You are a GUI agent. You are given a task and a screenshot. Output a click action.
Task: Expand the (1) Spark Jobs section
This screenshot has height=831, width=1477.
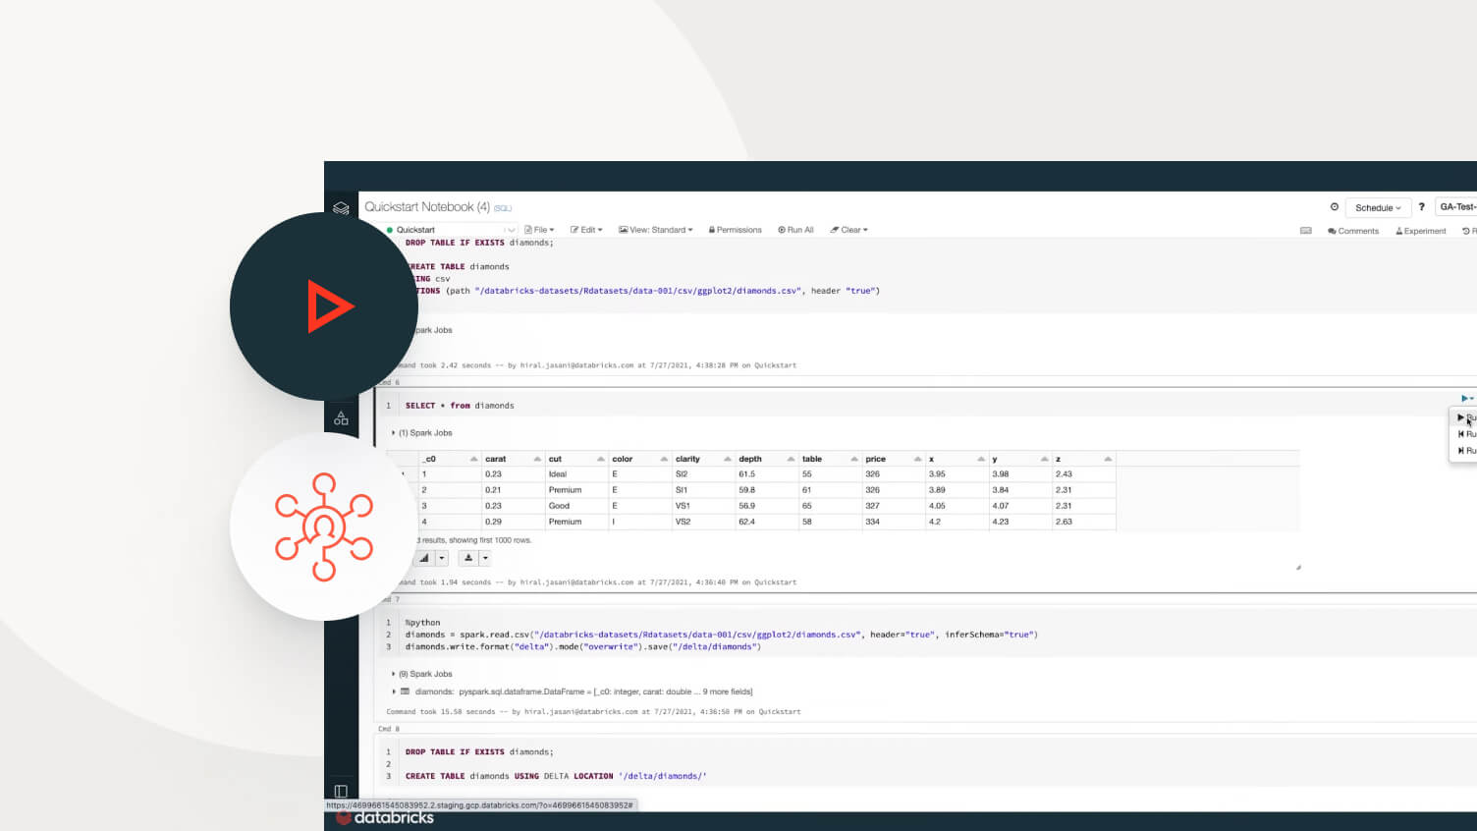pos(422,433)
